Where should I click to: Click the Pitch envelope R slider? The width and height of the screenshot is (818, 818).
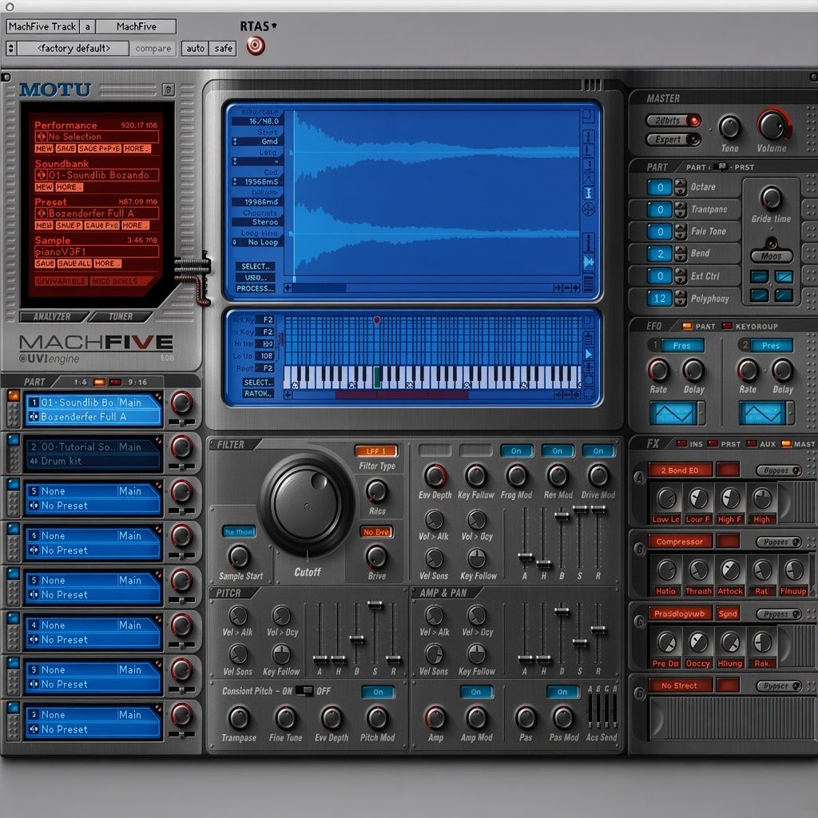pos(393,659)
